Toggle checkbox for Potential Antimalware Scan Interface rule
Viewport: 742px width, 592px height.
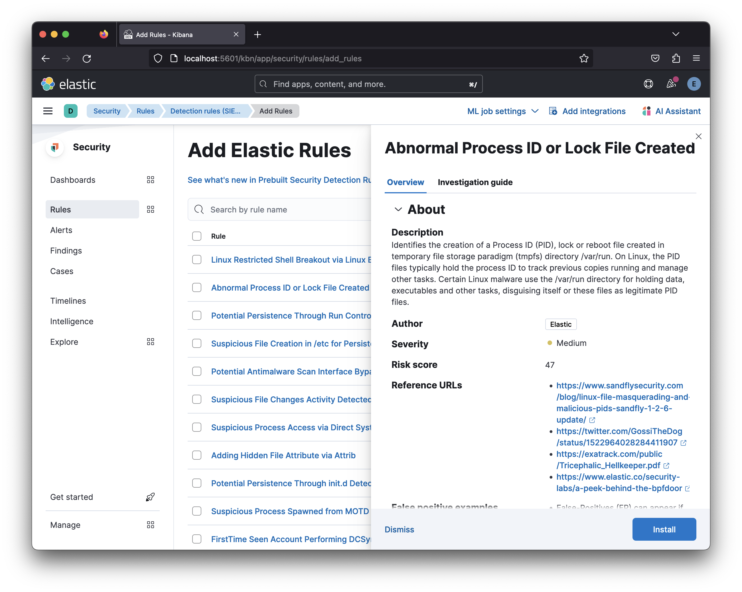coord(197,372)
